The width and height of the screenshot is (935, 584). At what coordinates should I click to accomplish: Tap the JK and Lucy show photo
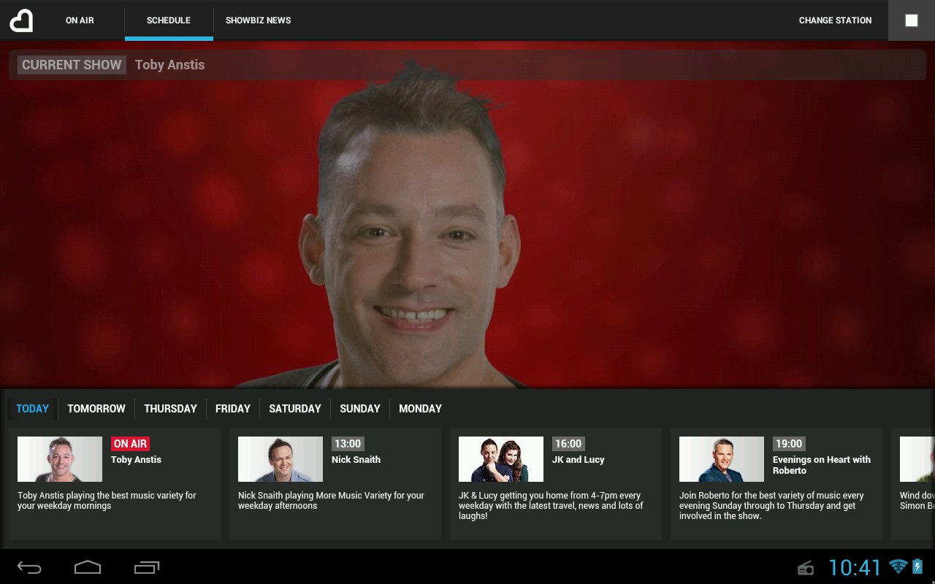click(x=501, y=459)
